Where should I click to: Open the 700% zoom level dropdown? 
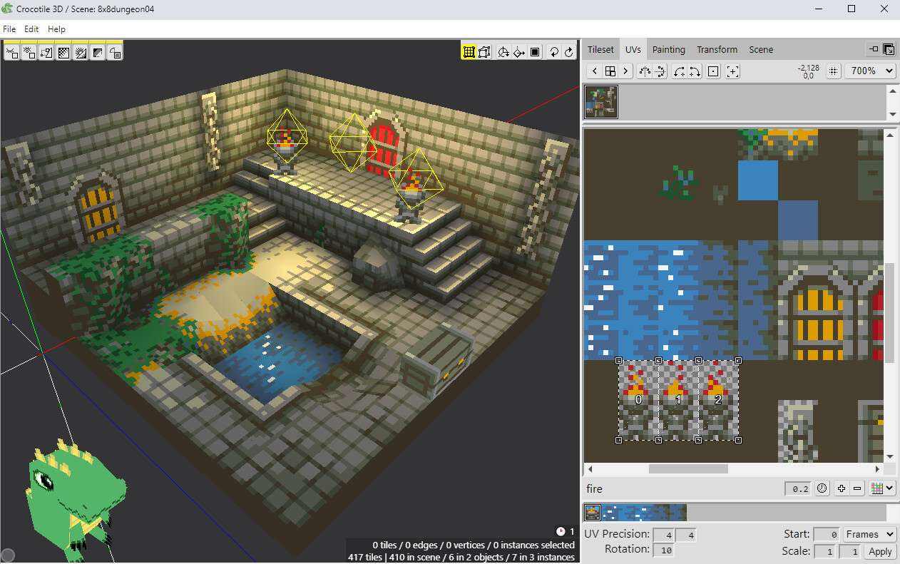point(870,71)
